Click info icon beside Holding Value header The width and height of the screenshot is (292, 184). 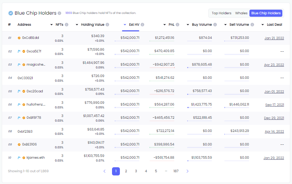coord(107,25)
